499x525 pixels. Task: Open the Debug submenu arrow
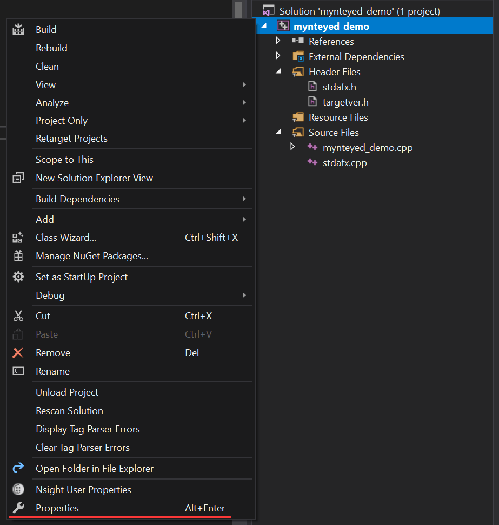244,295
